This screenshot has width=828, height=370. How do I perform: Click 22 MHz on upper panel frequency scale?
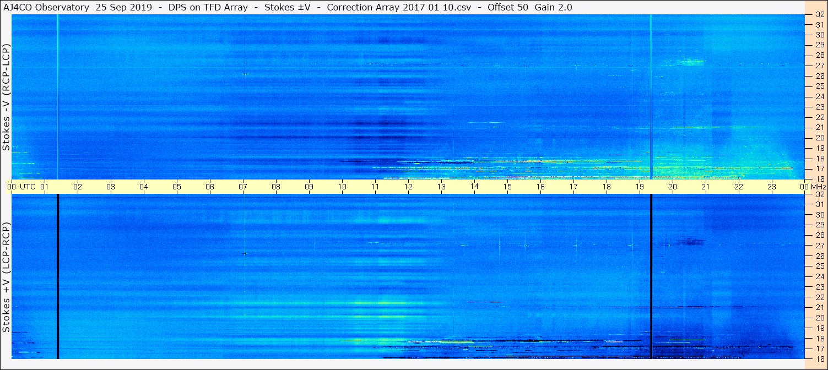click(819, 117)
